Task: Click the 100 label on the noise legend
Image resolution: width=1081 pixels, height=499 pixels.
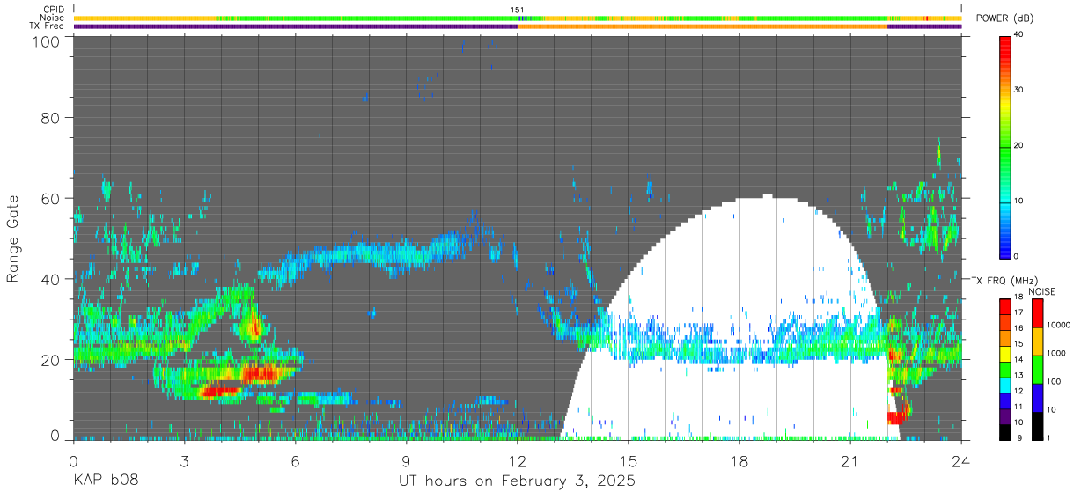Action: [1053, 382]
